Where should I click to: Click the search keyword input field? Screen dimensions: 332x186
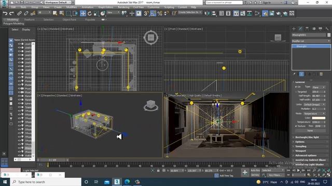[x=224, y=3]
